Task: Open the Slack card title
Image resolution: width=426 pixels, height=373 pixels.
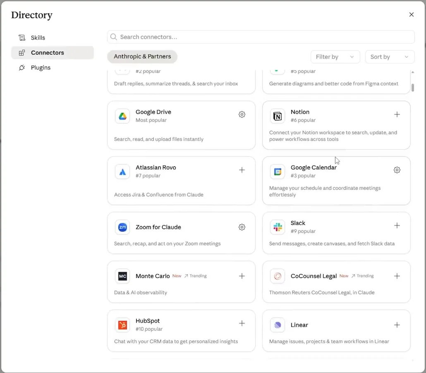Action: coord(298,223)
